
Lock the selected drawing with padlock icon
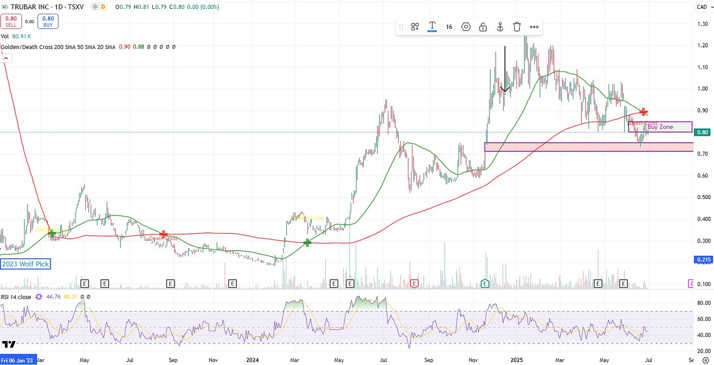point(483,27)
